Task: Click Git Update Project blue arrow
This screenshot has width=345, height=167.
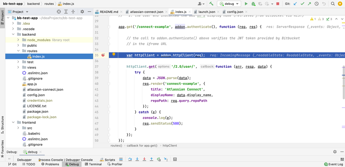Action: click(295, 4)
